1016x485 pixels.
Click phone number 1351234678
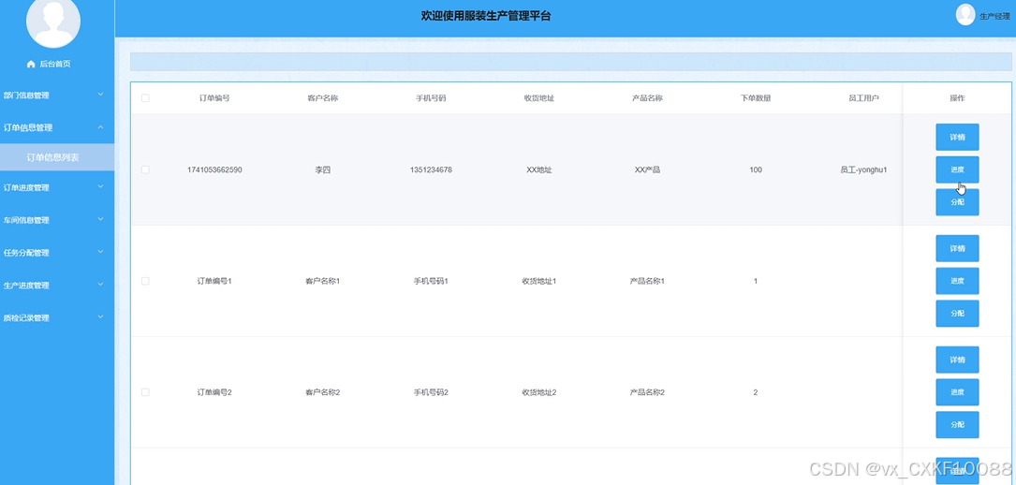[x=431, y=169]
